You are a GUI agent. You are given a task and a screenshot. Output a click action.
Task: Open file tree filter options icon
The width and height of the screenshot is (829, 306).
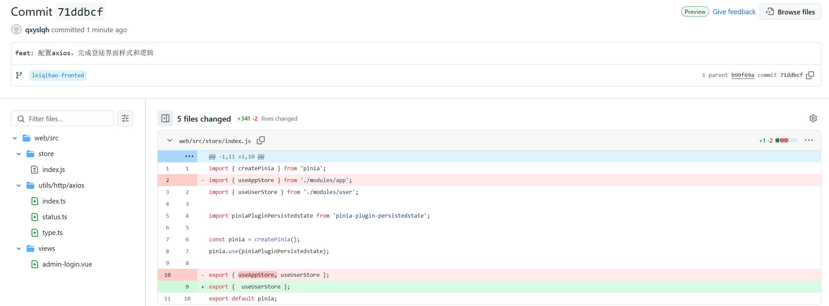[125, 119]
